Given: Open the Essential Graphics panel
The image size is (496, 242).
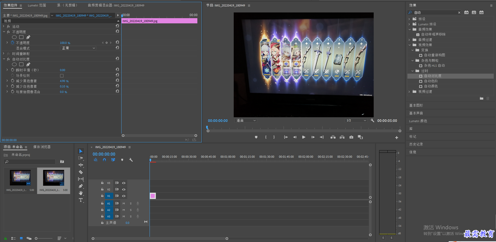Looking at the screenshot, I should (416, 105).
